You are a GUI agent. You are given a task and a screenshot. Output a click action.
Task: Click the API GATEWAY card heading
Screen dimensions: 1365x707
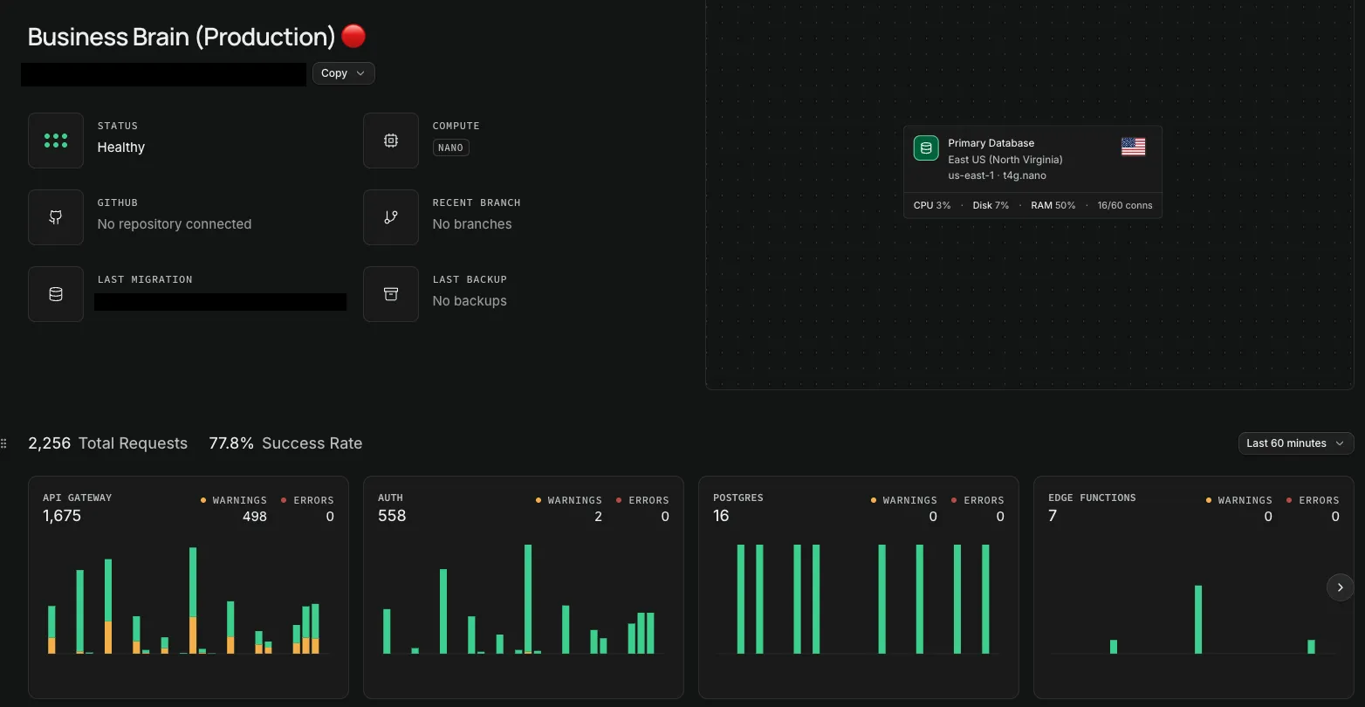click(78, 498)
